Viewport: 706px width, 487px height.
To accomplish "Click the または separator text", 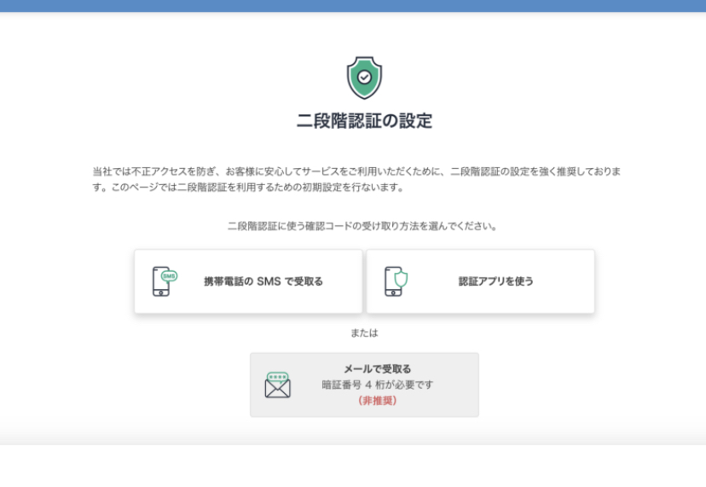I will pyautogui.click(x=364, y=333).
